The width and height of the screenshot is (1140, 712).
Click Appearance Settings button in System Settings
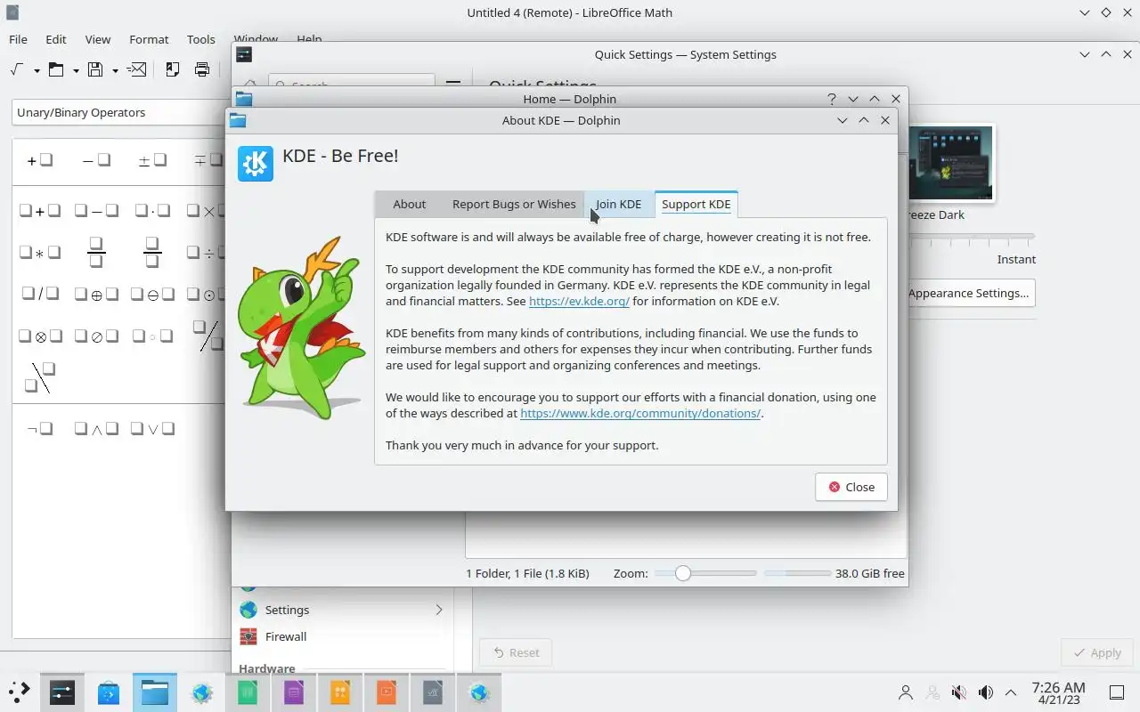click(968, 293)
